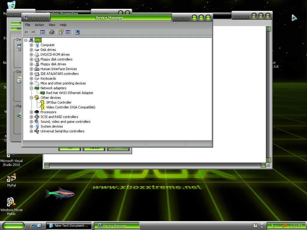
Task: Select the Human Interface Devices label
Action: (58, 69)
